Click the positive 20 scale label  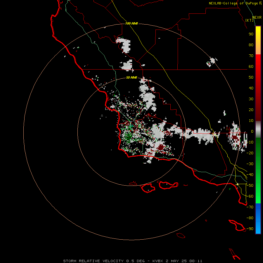251,110
